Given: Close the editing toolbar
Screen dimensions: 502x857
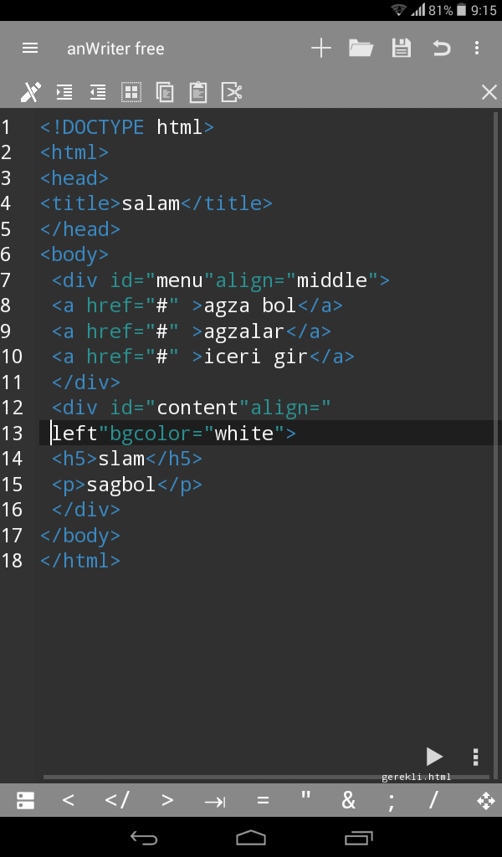Looking at the screenshot, I should pyautogui.click(x=489, y=92).
